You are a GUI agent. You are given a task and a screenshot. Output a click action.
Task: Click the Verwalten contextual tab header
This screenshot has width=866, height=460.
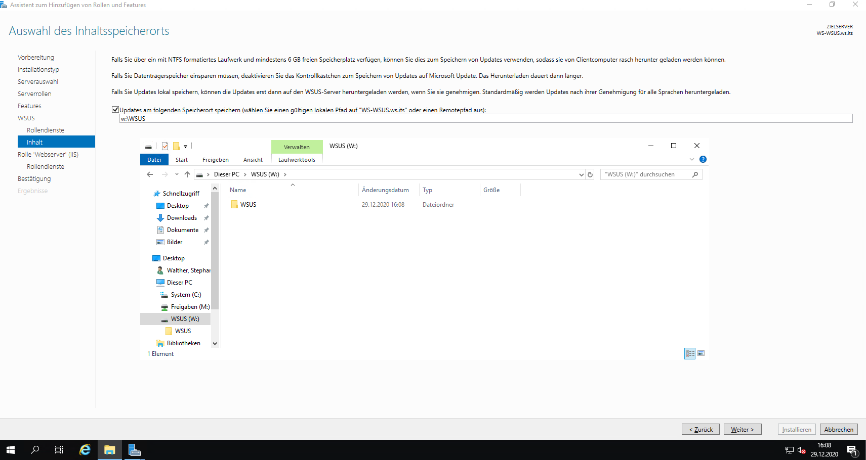[297, 147]
